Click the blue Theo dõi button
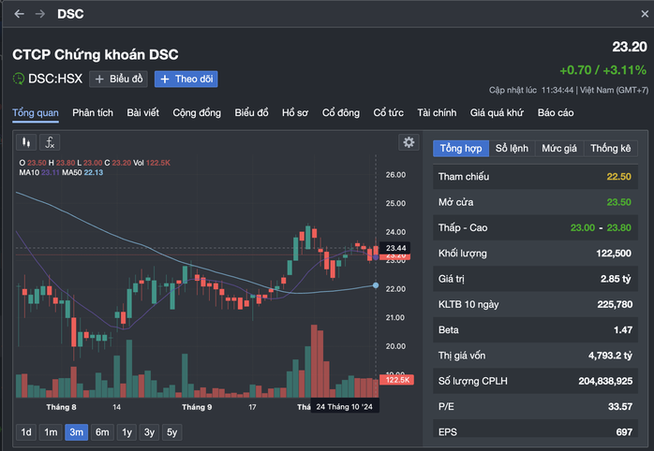The image size is (654, 451). coord(186,80)
